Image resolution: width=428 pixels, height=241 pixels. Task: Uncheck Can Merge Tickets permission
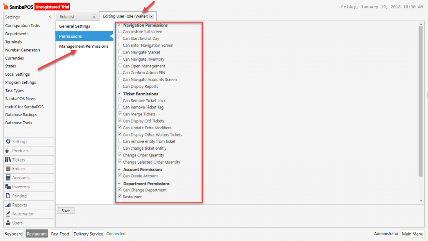coord(120,113)
